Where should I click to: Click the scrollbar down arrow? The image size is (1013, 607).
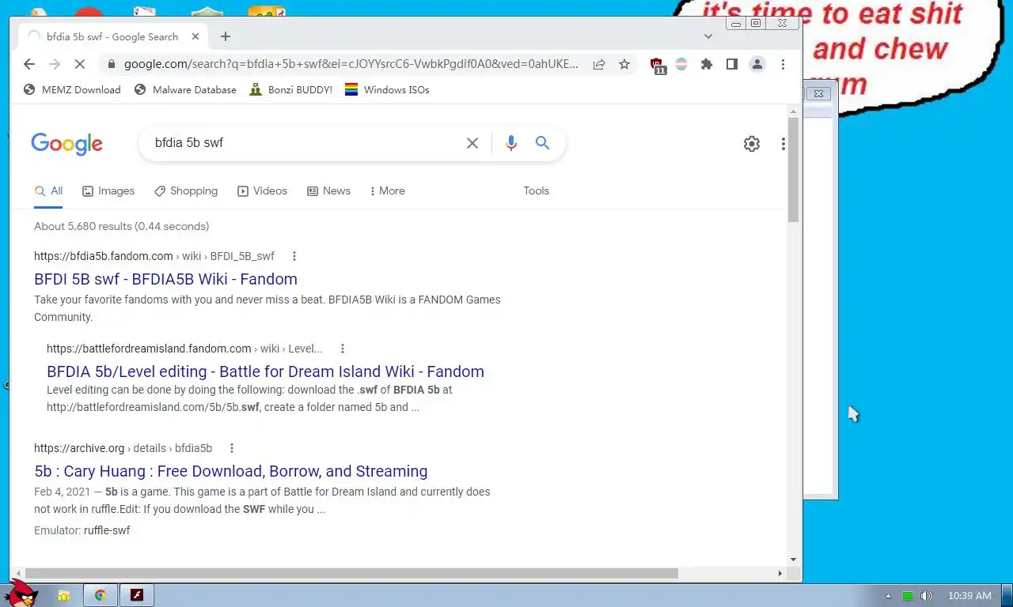[x=793, y=560]
